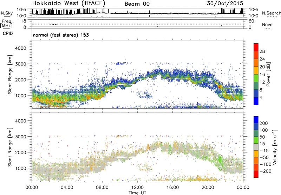
Task: Click the red top segment of Power color bar
Action: (x=256, y=47)
